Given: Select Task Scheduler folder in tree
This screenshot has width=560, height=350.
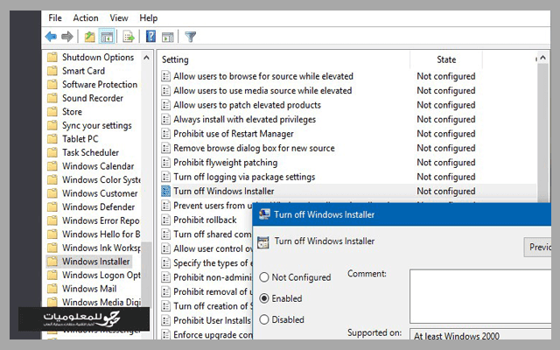Looking at the screenshot, I should point(90,152).
